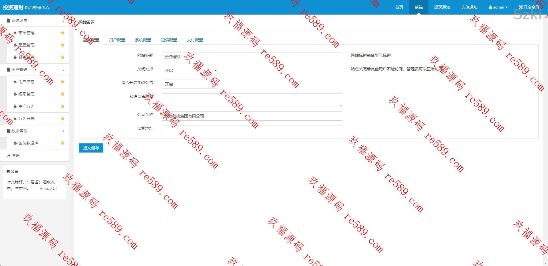The width and height of the screenshot is (548, 266).
Task: Switch to the 用户配置 tab
Action: (x=117, y=40)
